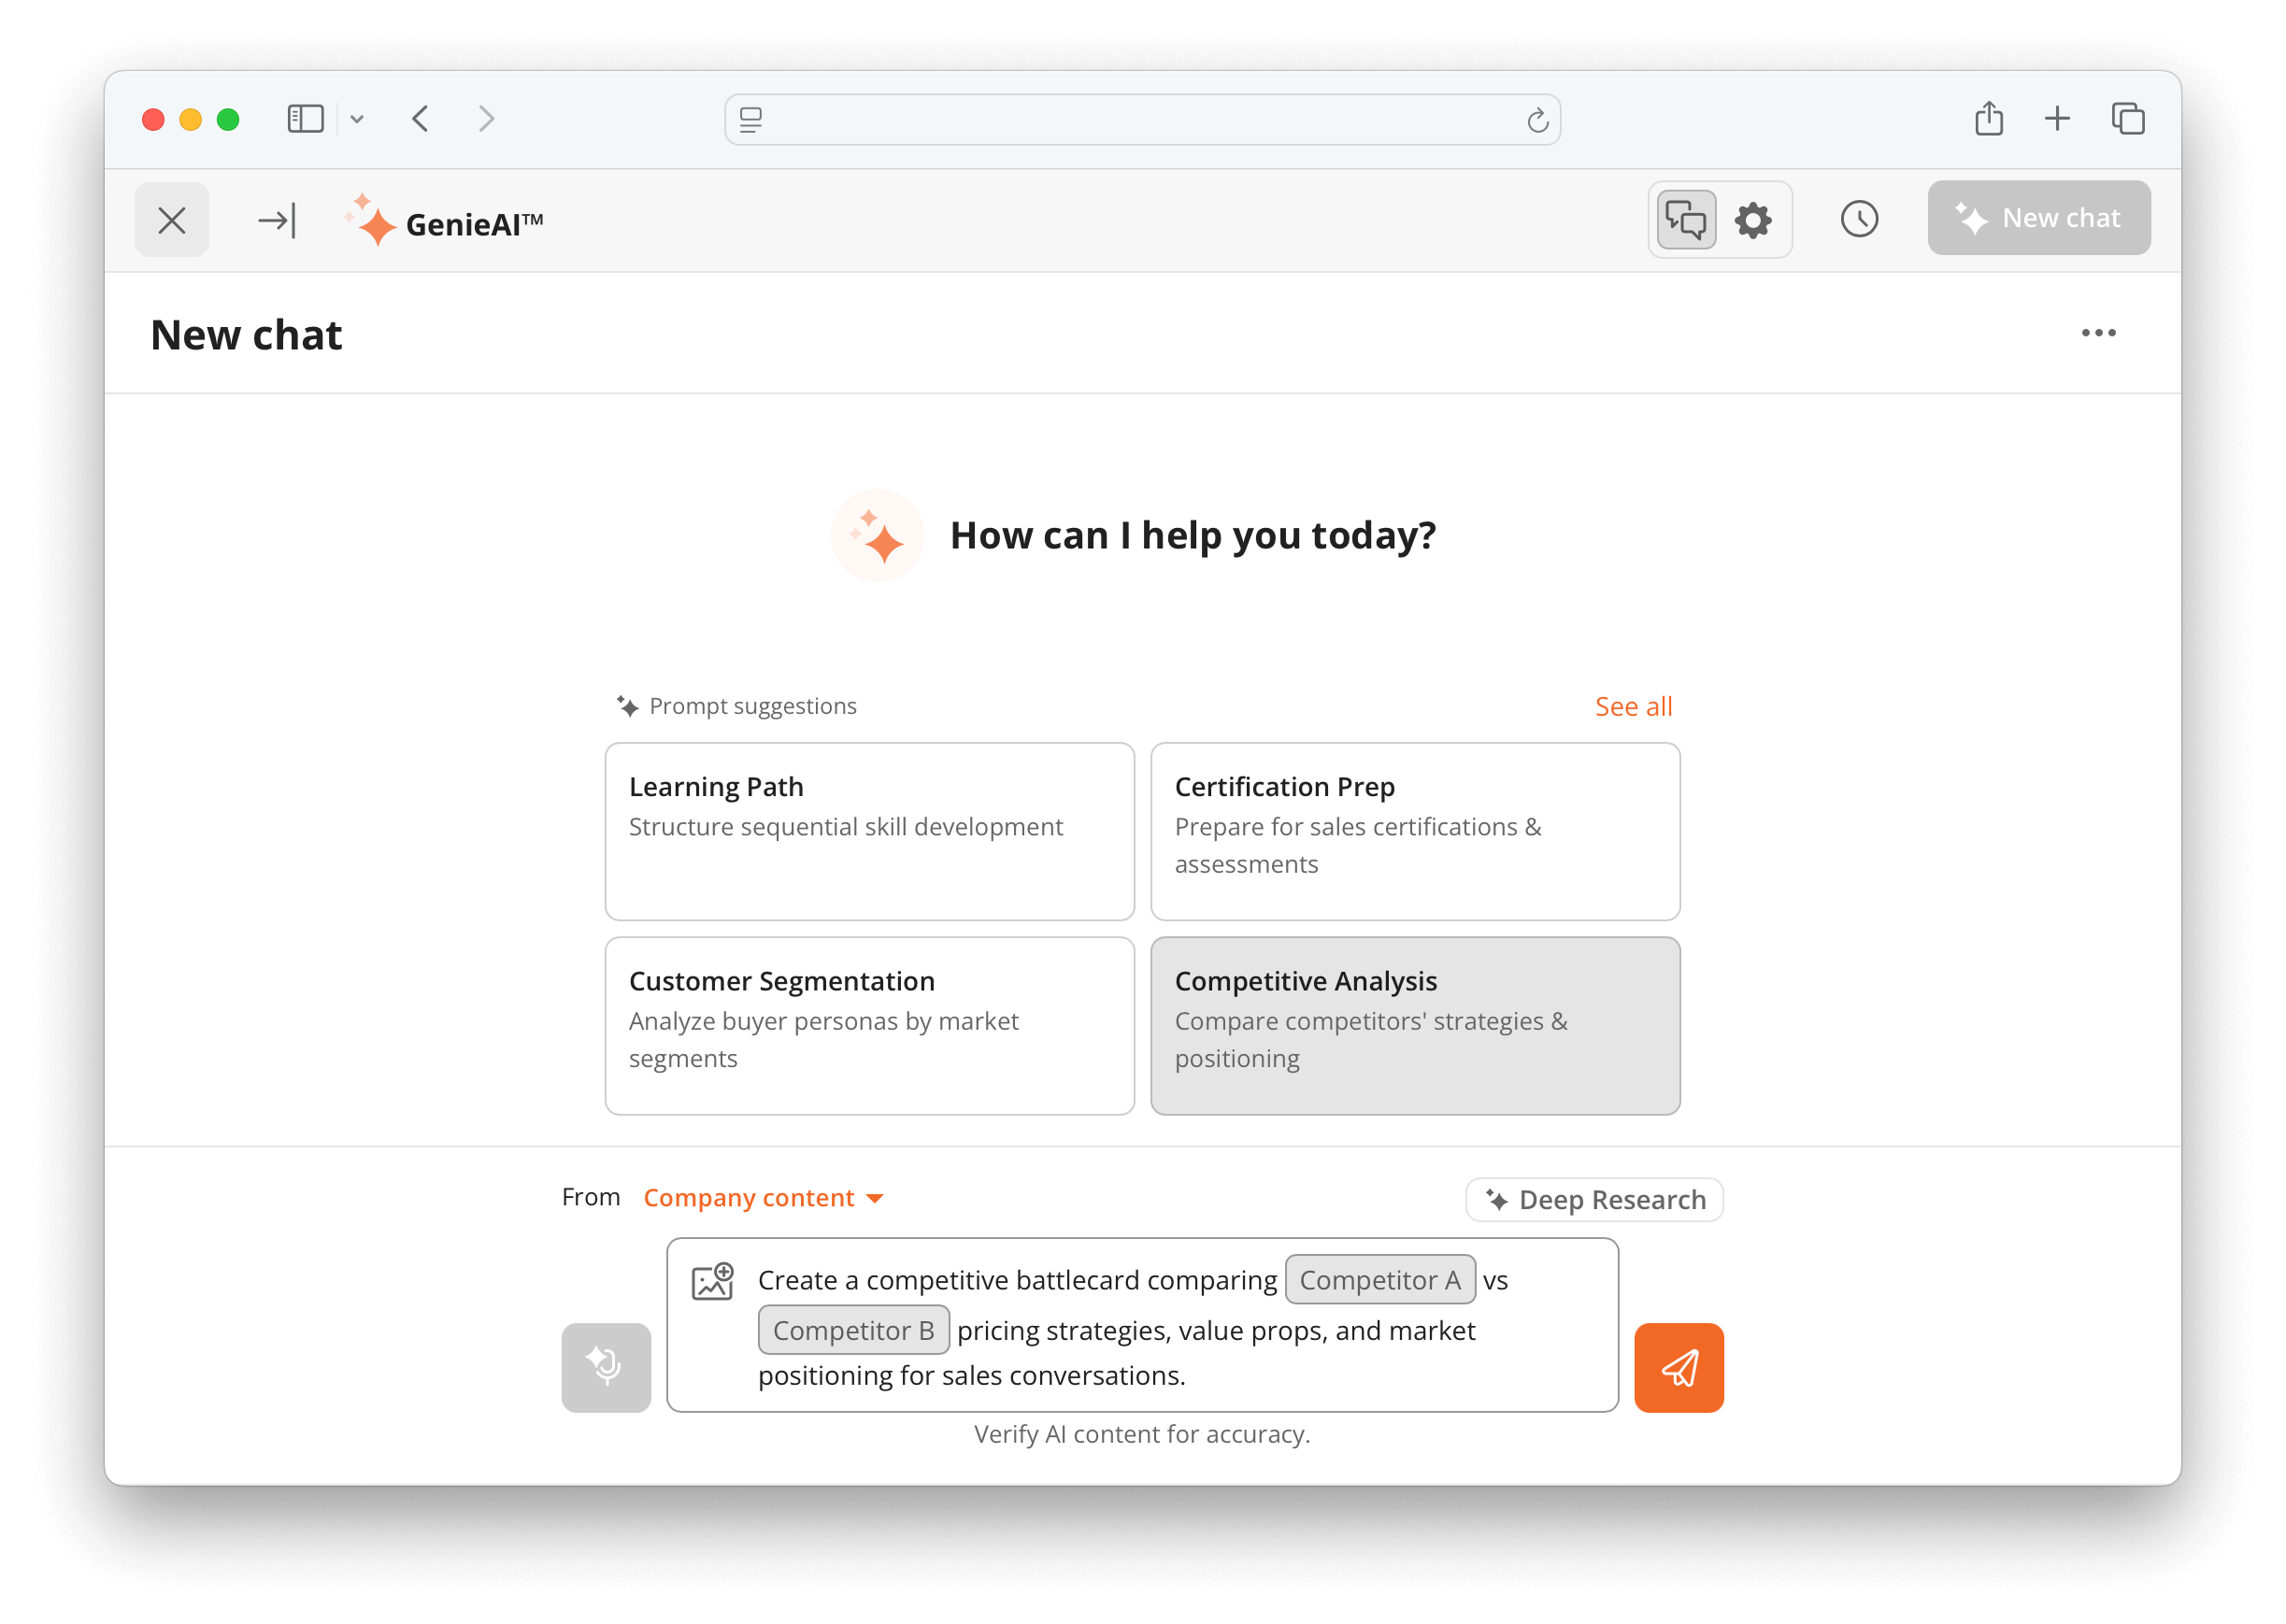Switch to conversations view in the segmented control
2286x1624 pixels.
1686,220
